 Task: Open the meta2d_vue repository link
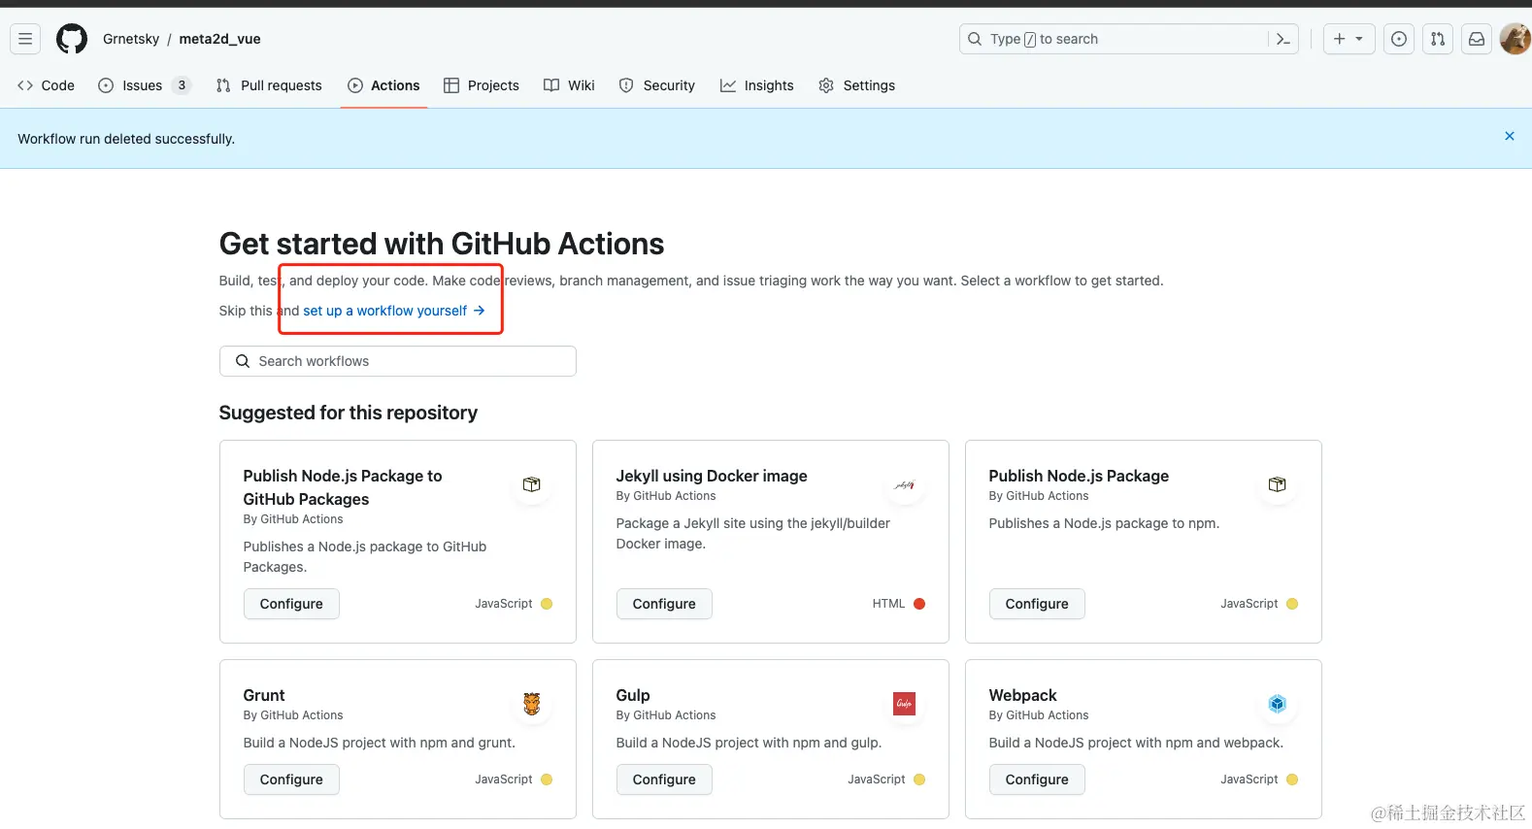click(219, 39)
